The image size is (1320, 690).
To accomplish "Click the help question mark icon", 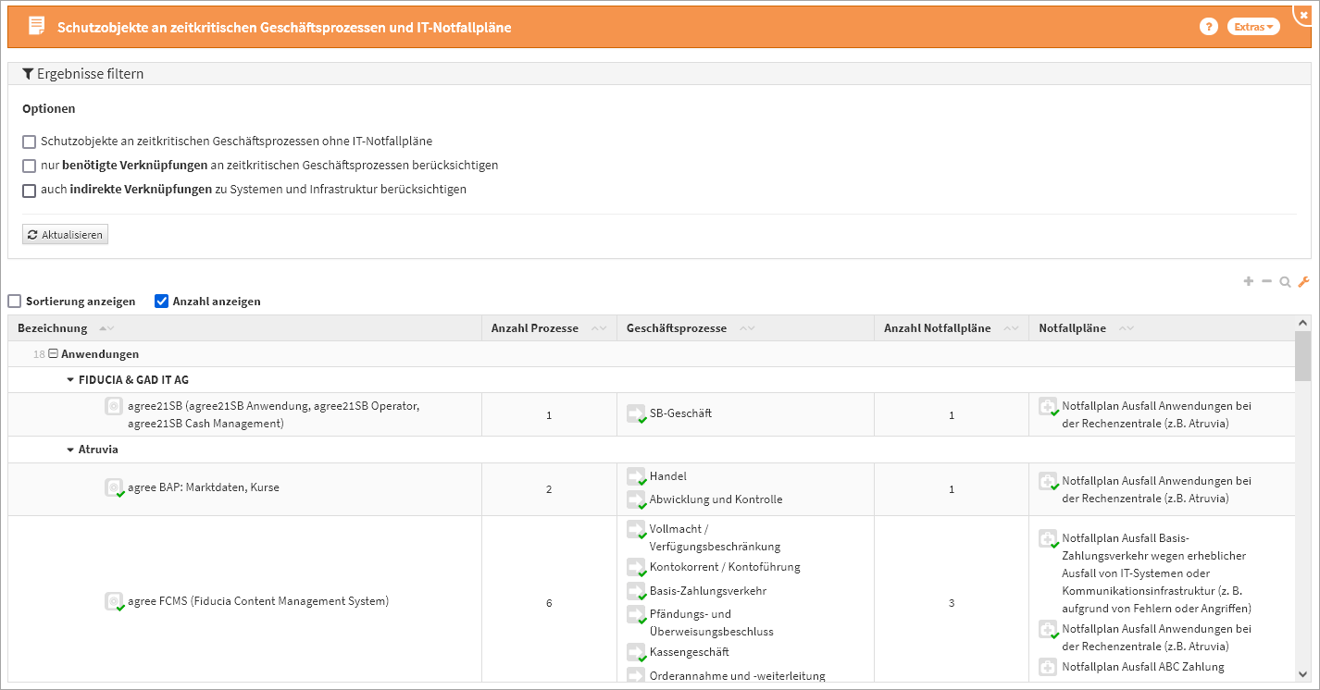I will click(1208, 27).
